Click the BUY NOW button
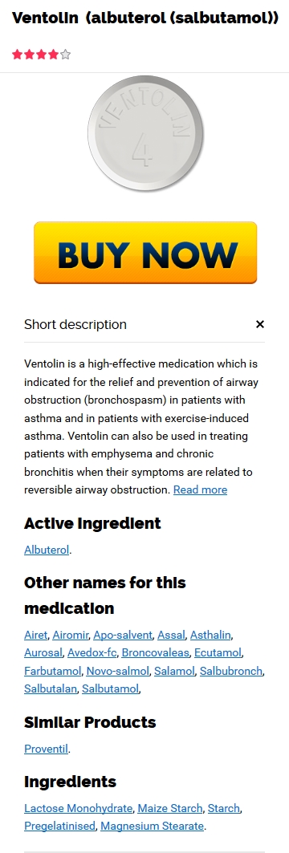289x853 pixels. (145, 253)
